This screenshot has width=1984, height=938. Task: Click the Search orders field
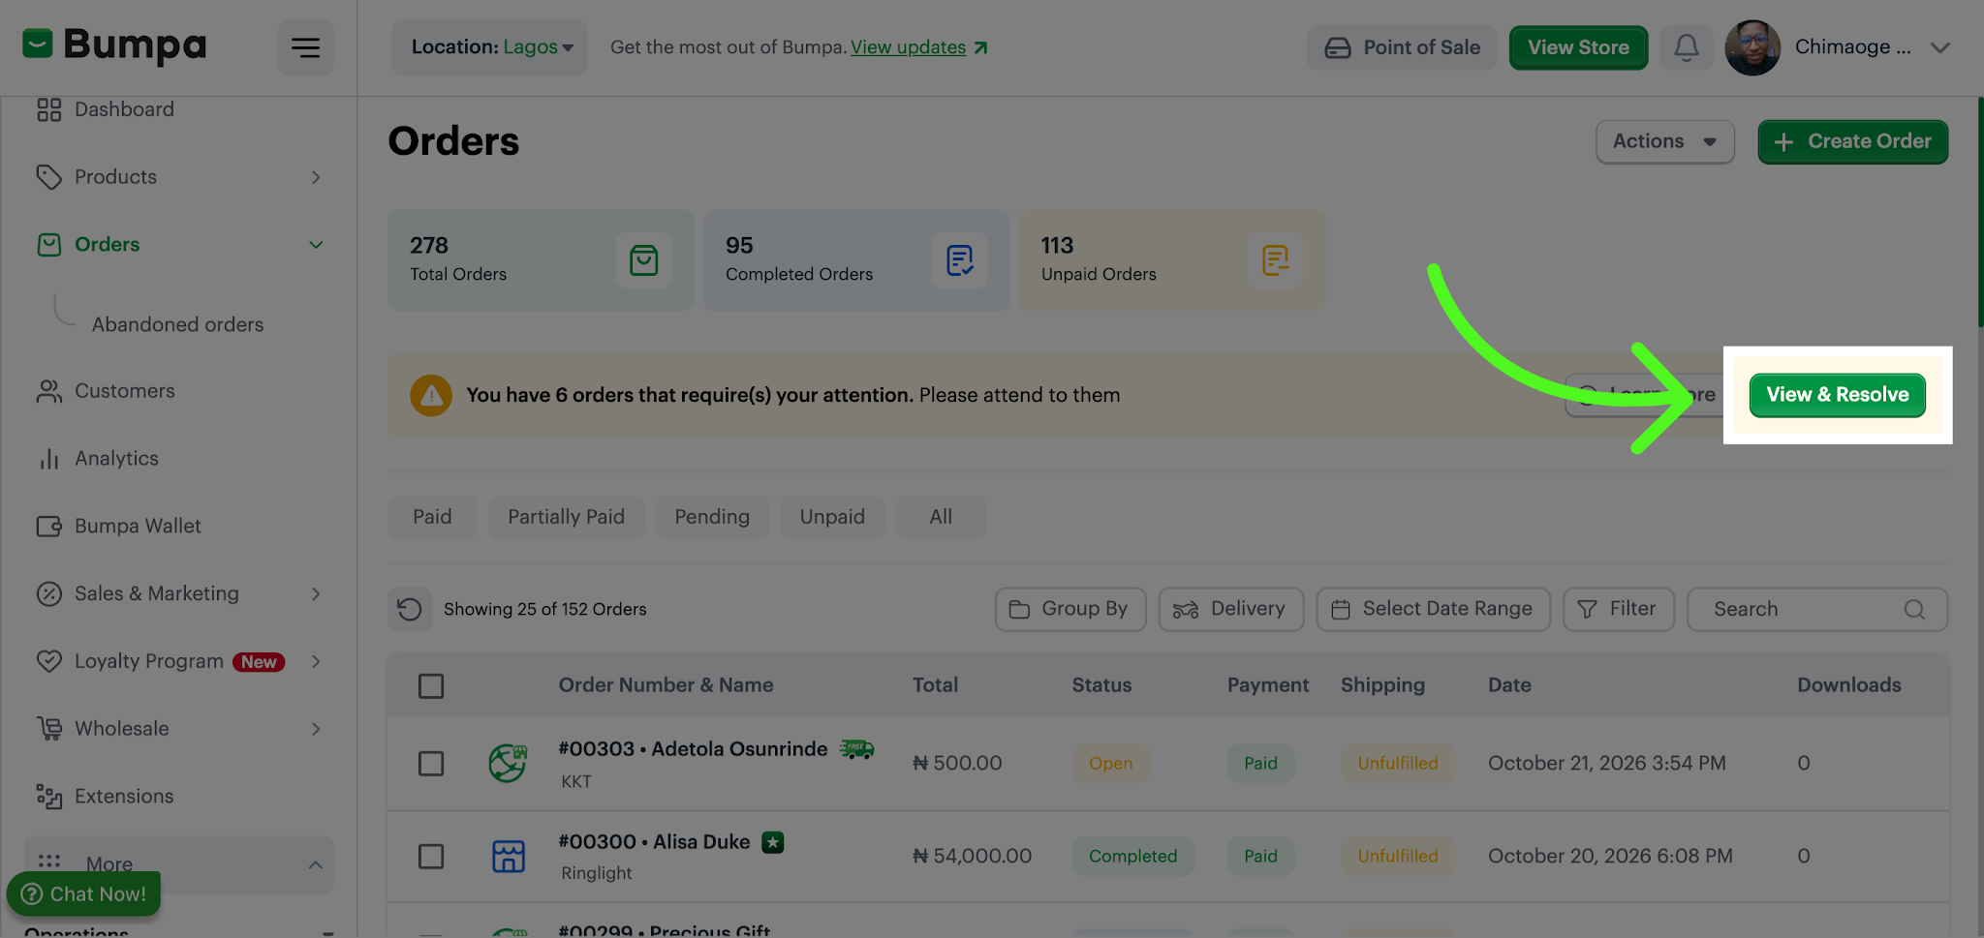pos(1816,609)
